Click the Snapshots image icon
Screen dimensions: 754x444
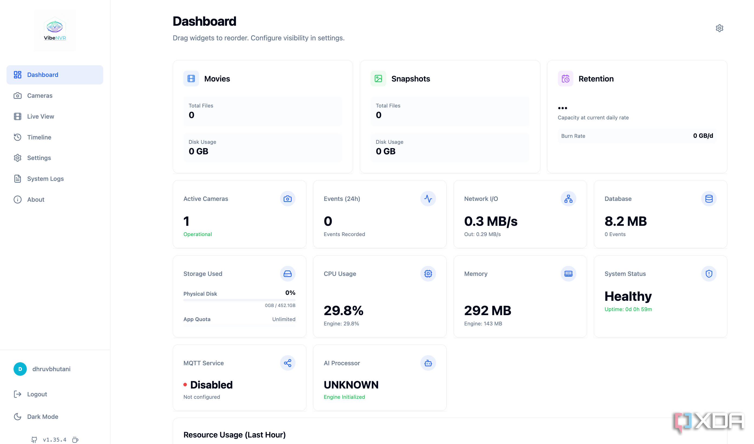click(378, 79)
